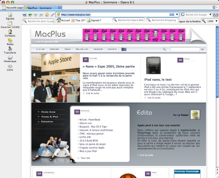219x178 pixels.
Task: Open the Griffin iFM news item
Action: click(x=85, y=137)
